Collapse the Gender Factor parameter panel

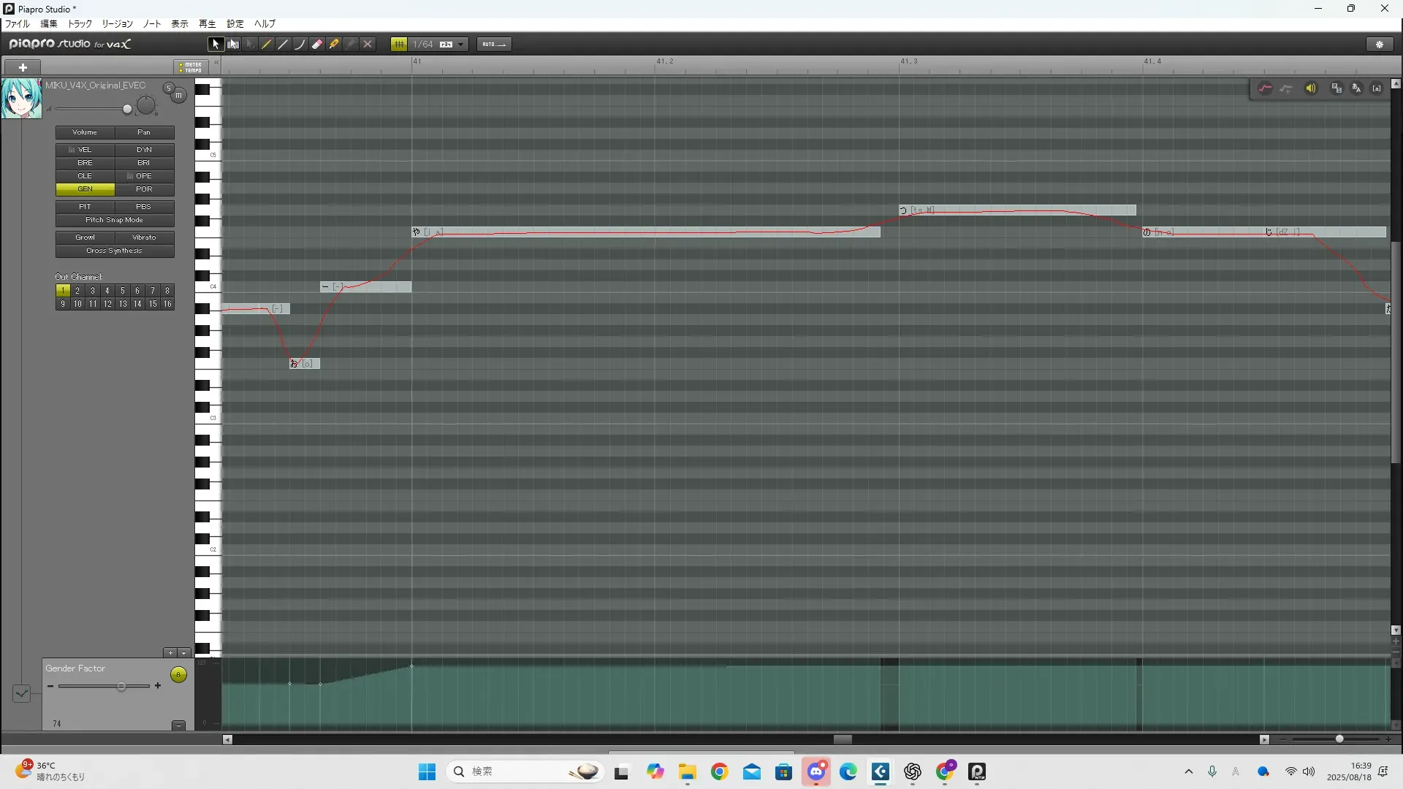[x=178, y=725]
